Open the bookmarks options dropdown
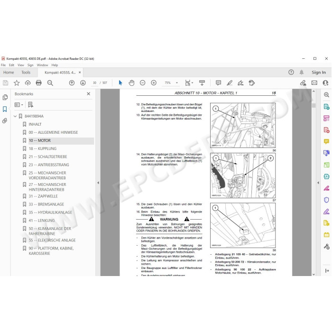Screen dimensions: 332x332 18,105
